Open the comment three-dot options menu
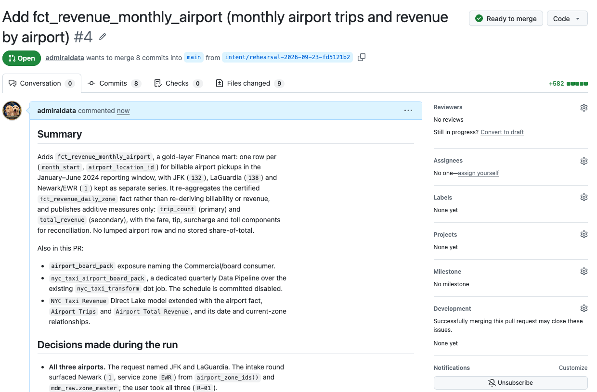597x392 pixels. click(x=408, y=111)
